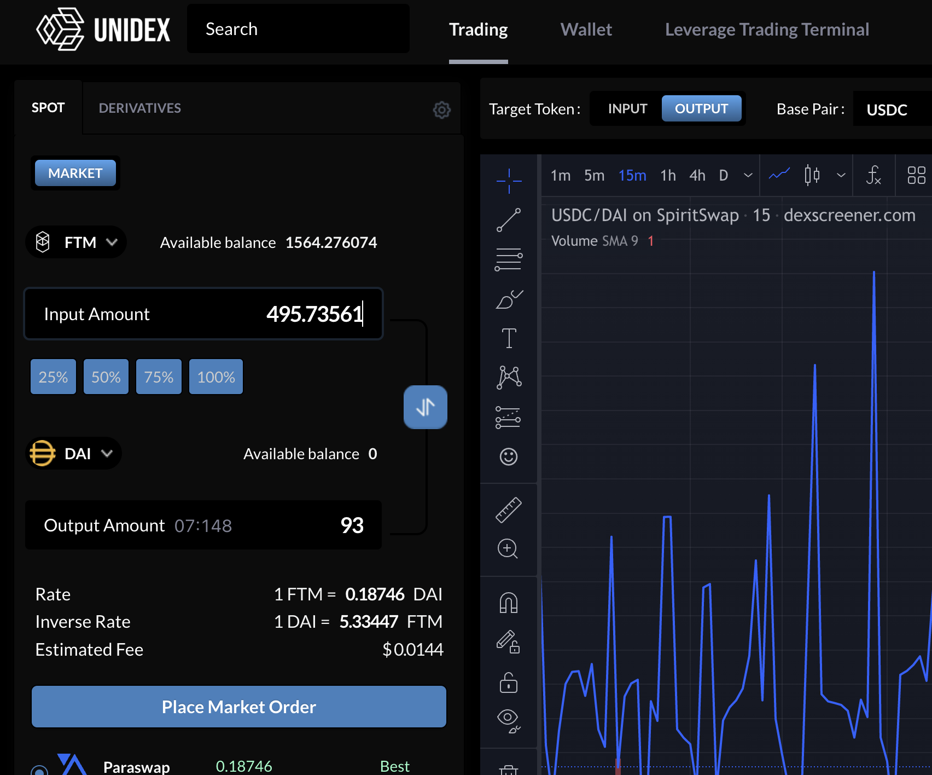Image resolution: width=932 pixels, height=775 pixels.
Task: Expand the FTM token dropdown
Action: pos(112,242)
